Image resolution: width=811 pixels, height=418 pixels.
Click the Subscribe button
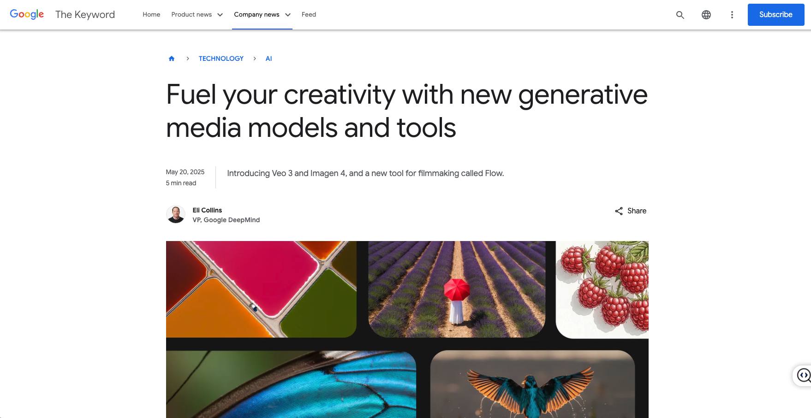tap(776, 15)
